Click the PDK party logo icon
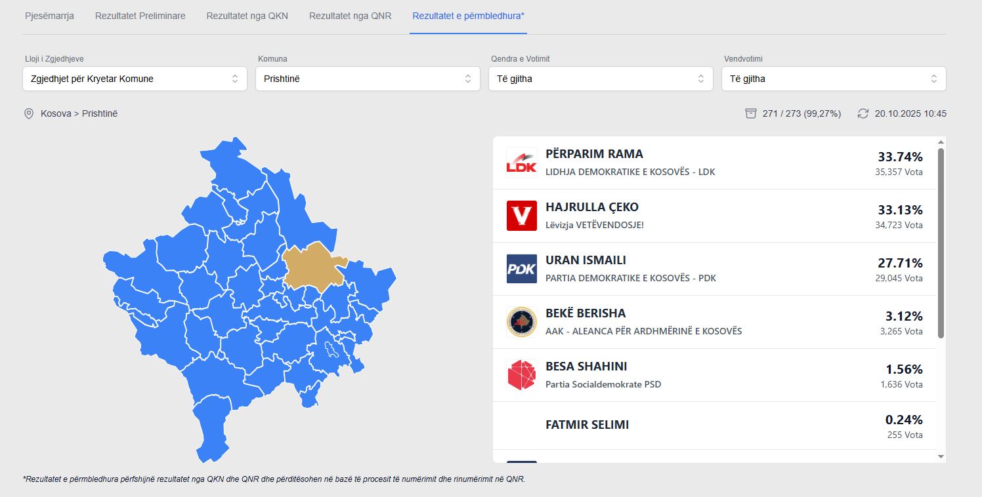The width and height of the screenshot is (982, 497). pos(521,269)
